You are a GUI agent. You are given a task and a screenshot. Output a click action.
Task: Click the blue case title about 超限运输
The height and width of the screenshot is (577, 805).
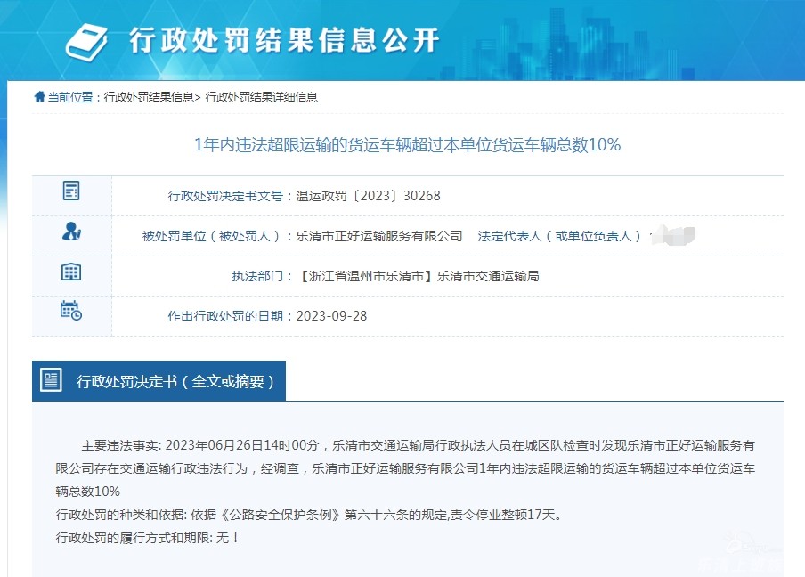[407, 145]
